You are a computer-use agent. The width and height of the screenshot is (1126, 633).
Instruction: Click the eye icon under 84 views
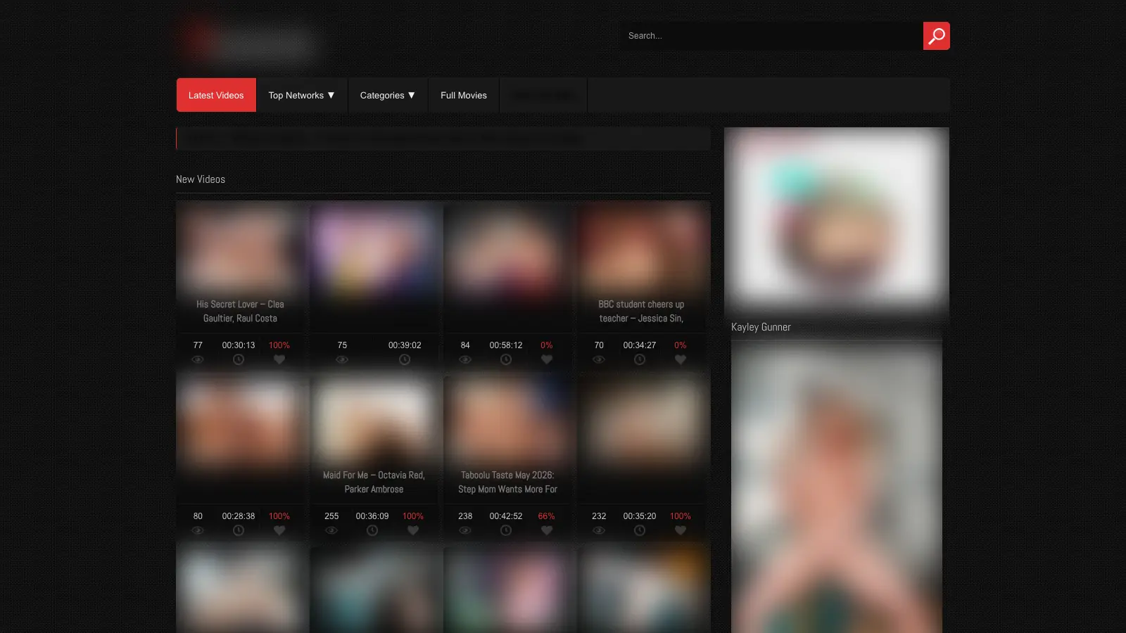pos(465,359)
